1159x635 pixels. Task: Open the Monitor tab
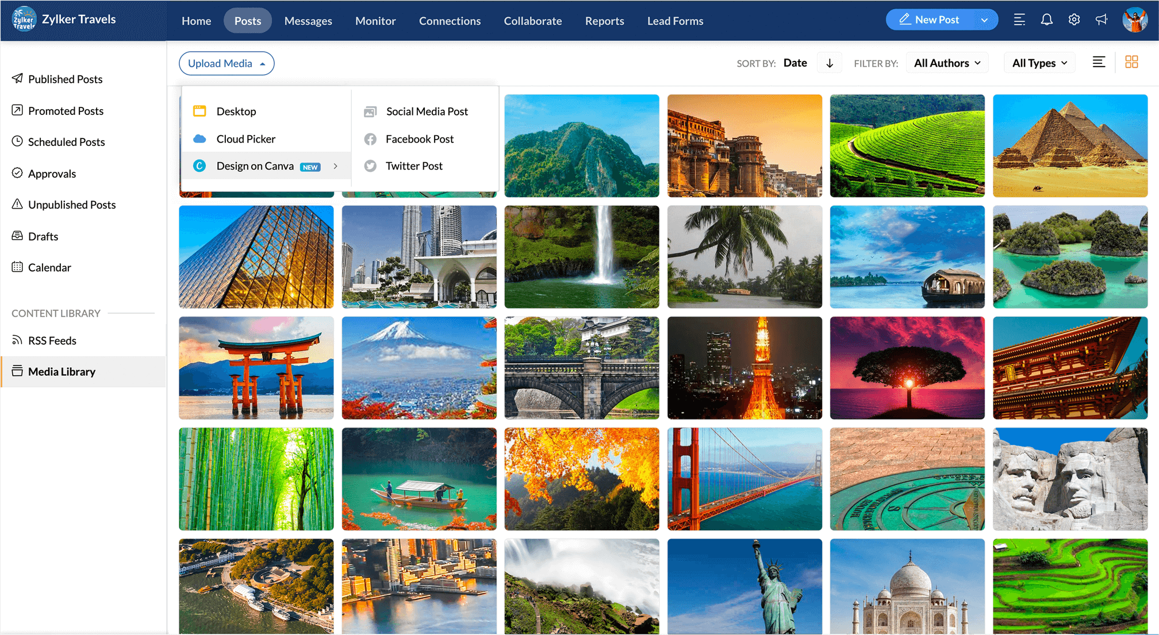[375, 21]
